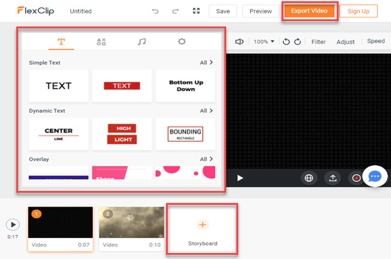391x259 pixels.
Task: Click Export Video
Action: tap(309, 11)
